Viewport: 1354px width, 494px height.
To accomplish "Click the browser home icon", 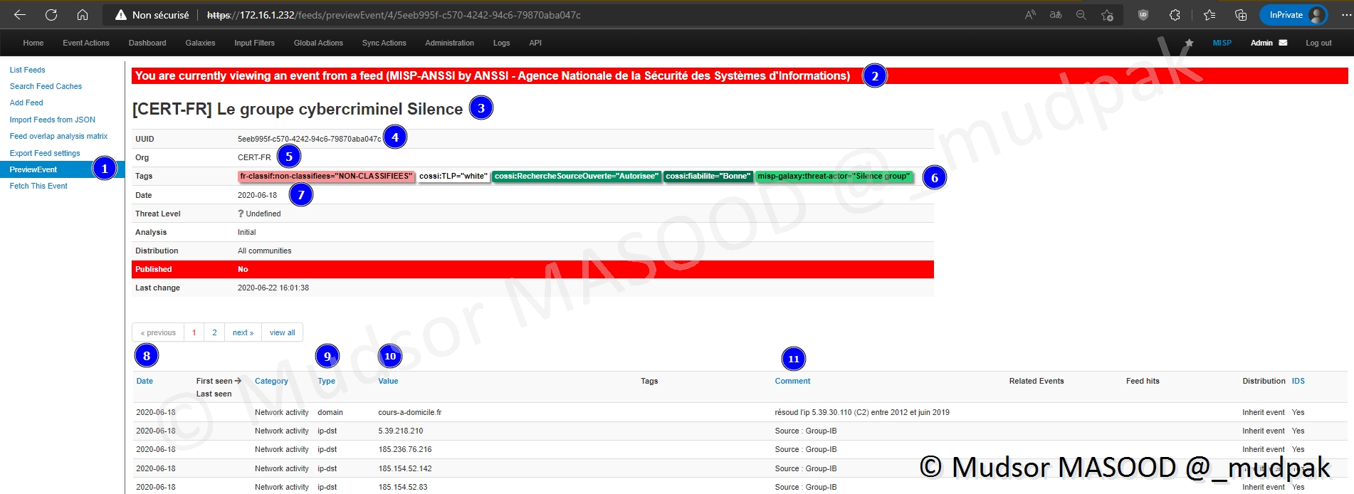I will 83,15.
